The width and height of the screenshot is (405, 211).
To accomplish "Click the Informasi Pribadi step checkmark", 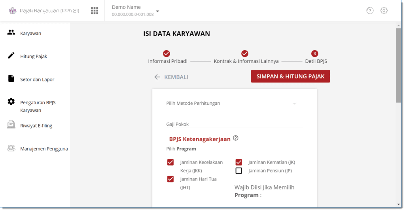I will click(x=167, y=54).
